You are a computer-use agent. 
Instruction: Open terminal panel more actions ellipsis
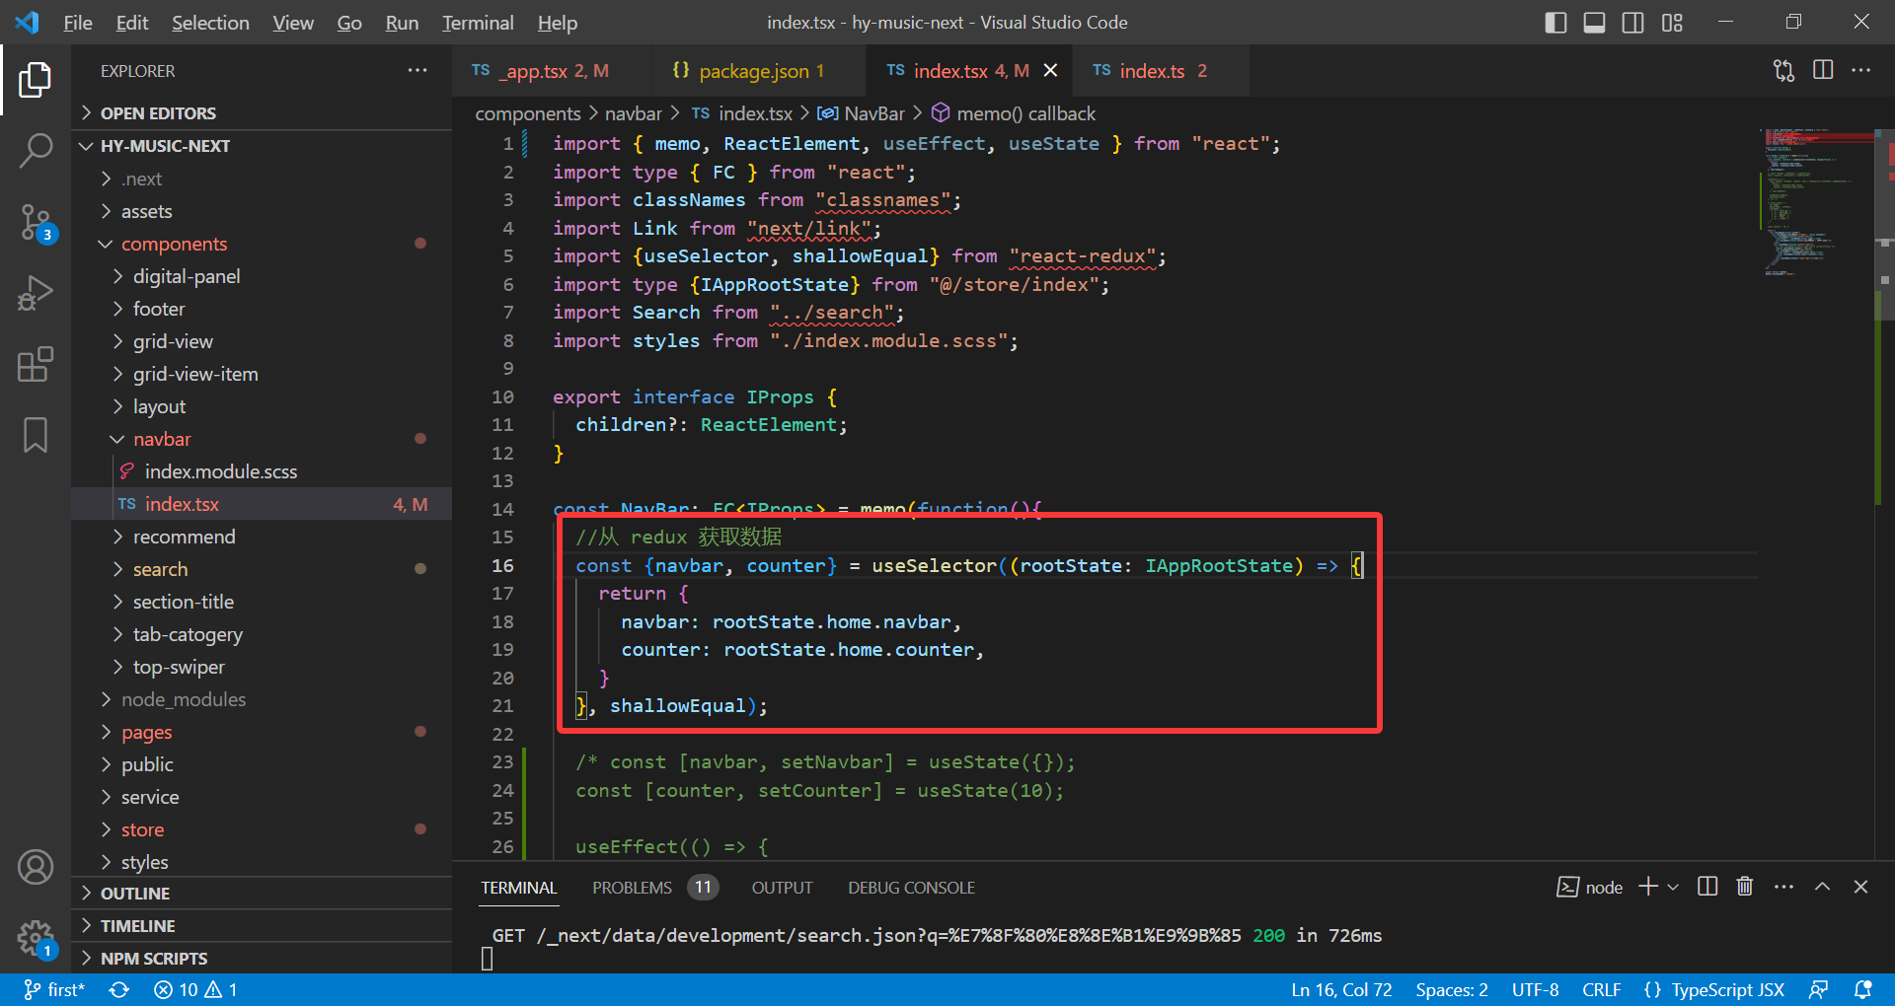click(1783, 887)
